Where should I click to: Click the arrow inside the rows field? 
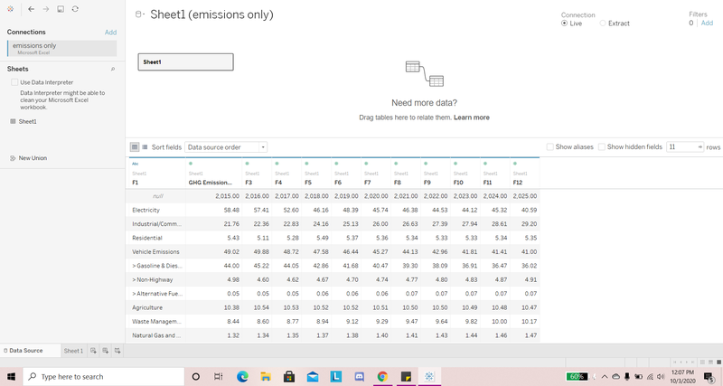pos(700,146)
